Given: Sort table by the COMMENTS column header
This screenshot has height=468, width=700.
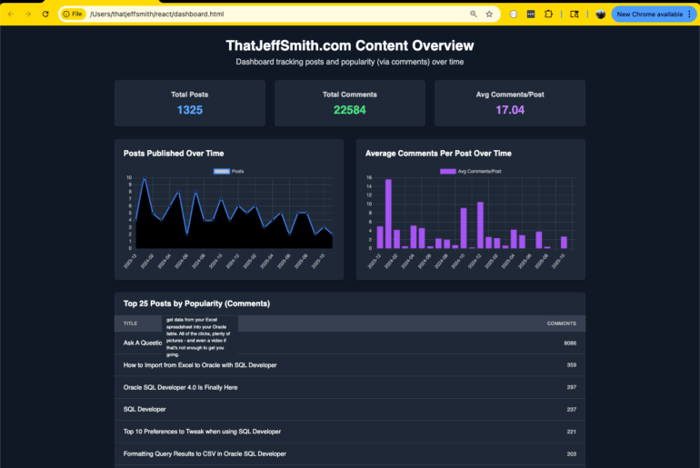Looking at the screenshot, I should 561,324.
